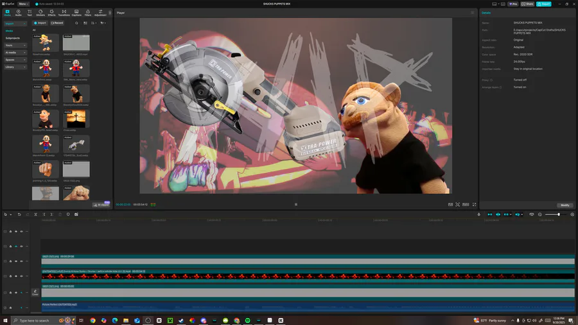Lock the Picture Perfect audio track
The image size is (578, 325).
click(x=10, y=307)
